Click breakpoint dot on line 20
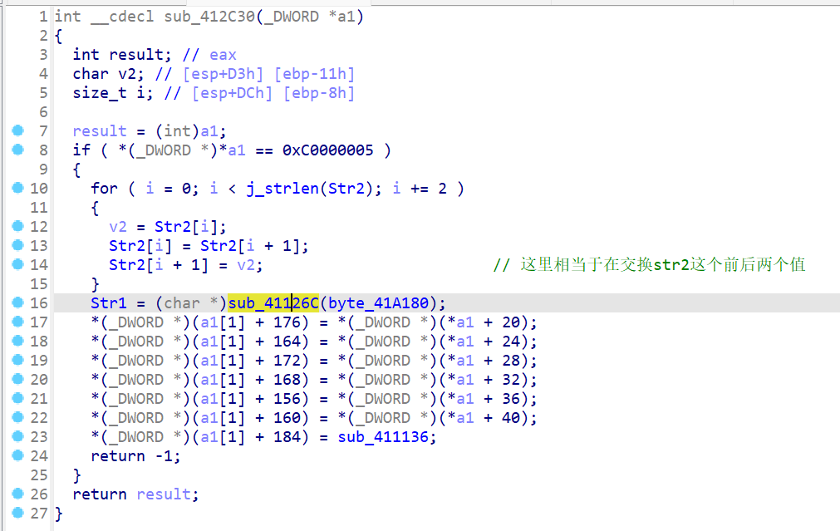The width and height of the screenshot is (840, 531). tap(17, 379)
